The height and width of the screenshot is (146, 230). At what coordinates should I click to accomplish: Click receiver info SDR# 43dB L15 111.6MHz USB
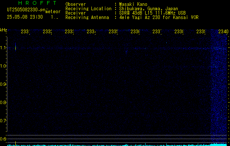[152, 13]
